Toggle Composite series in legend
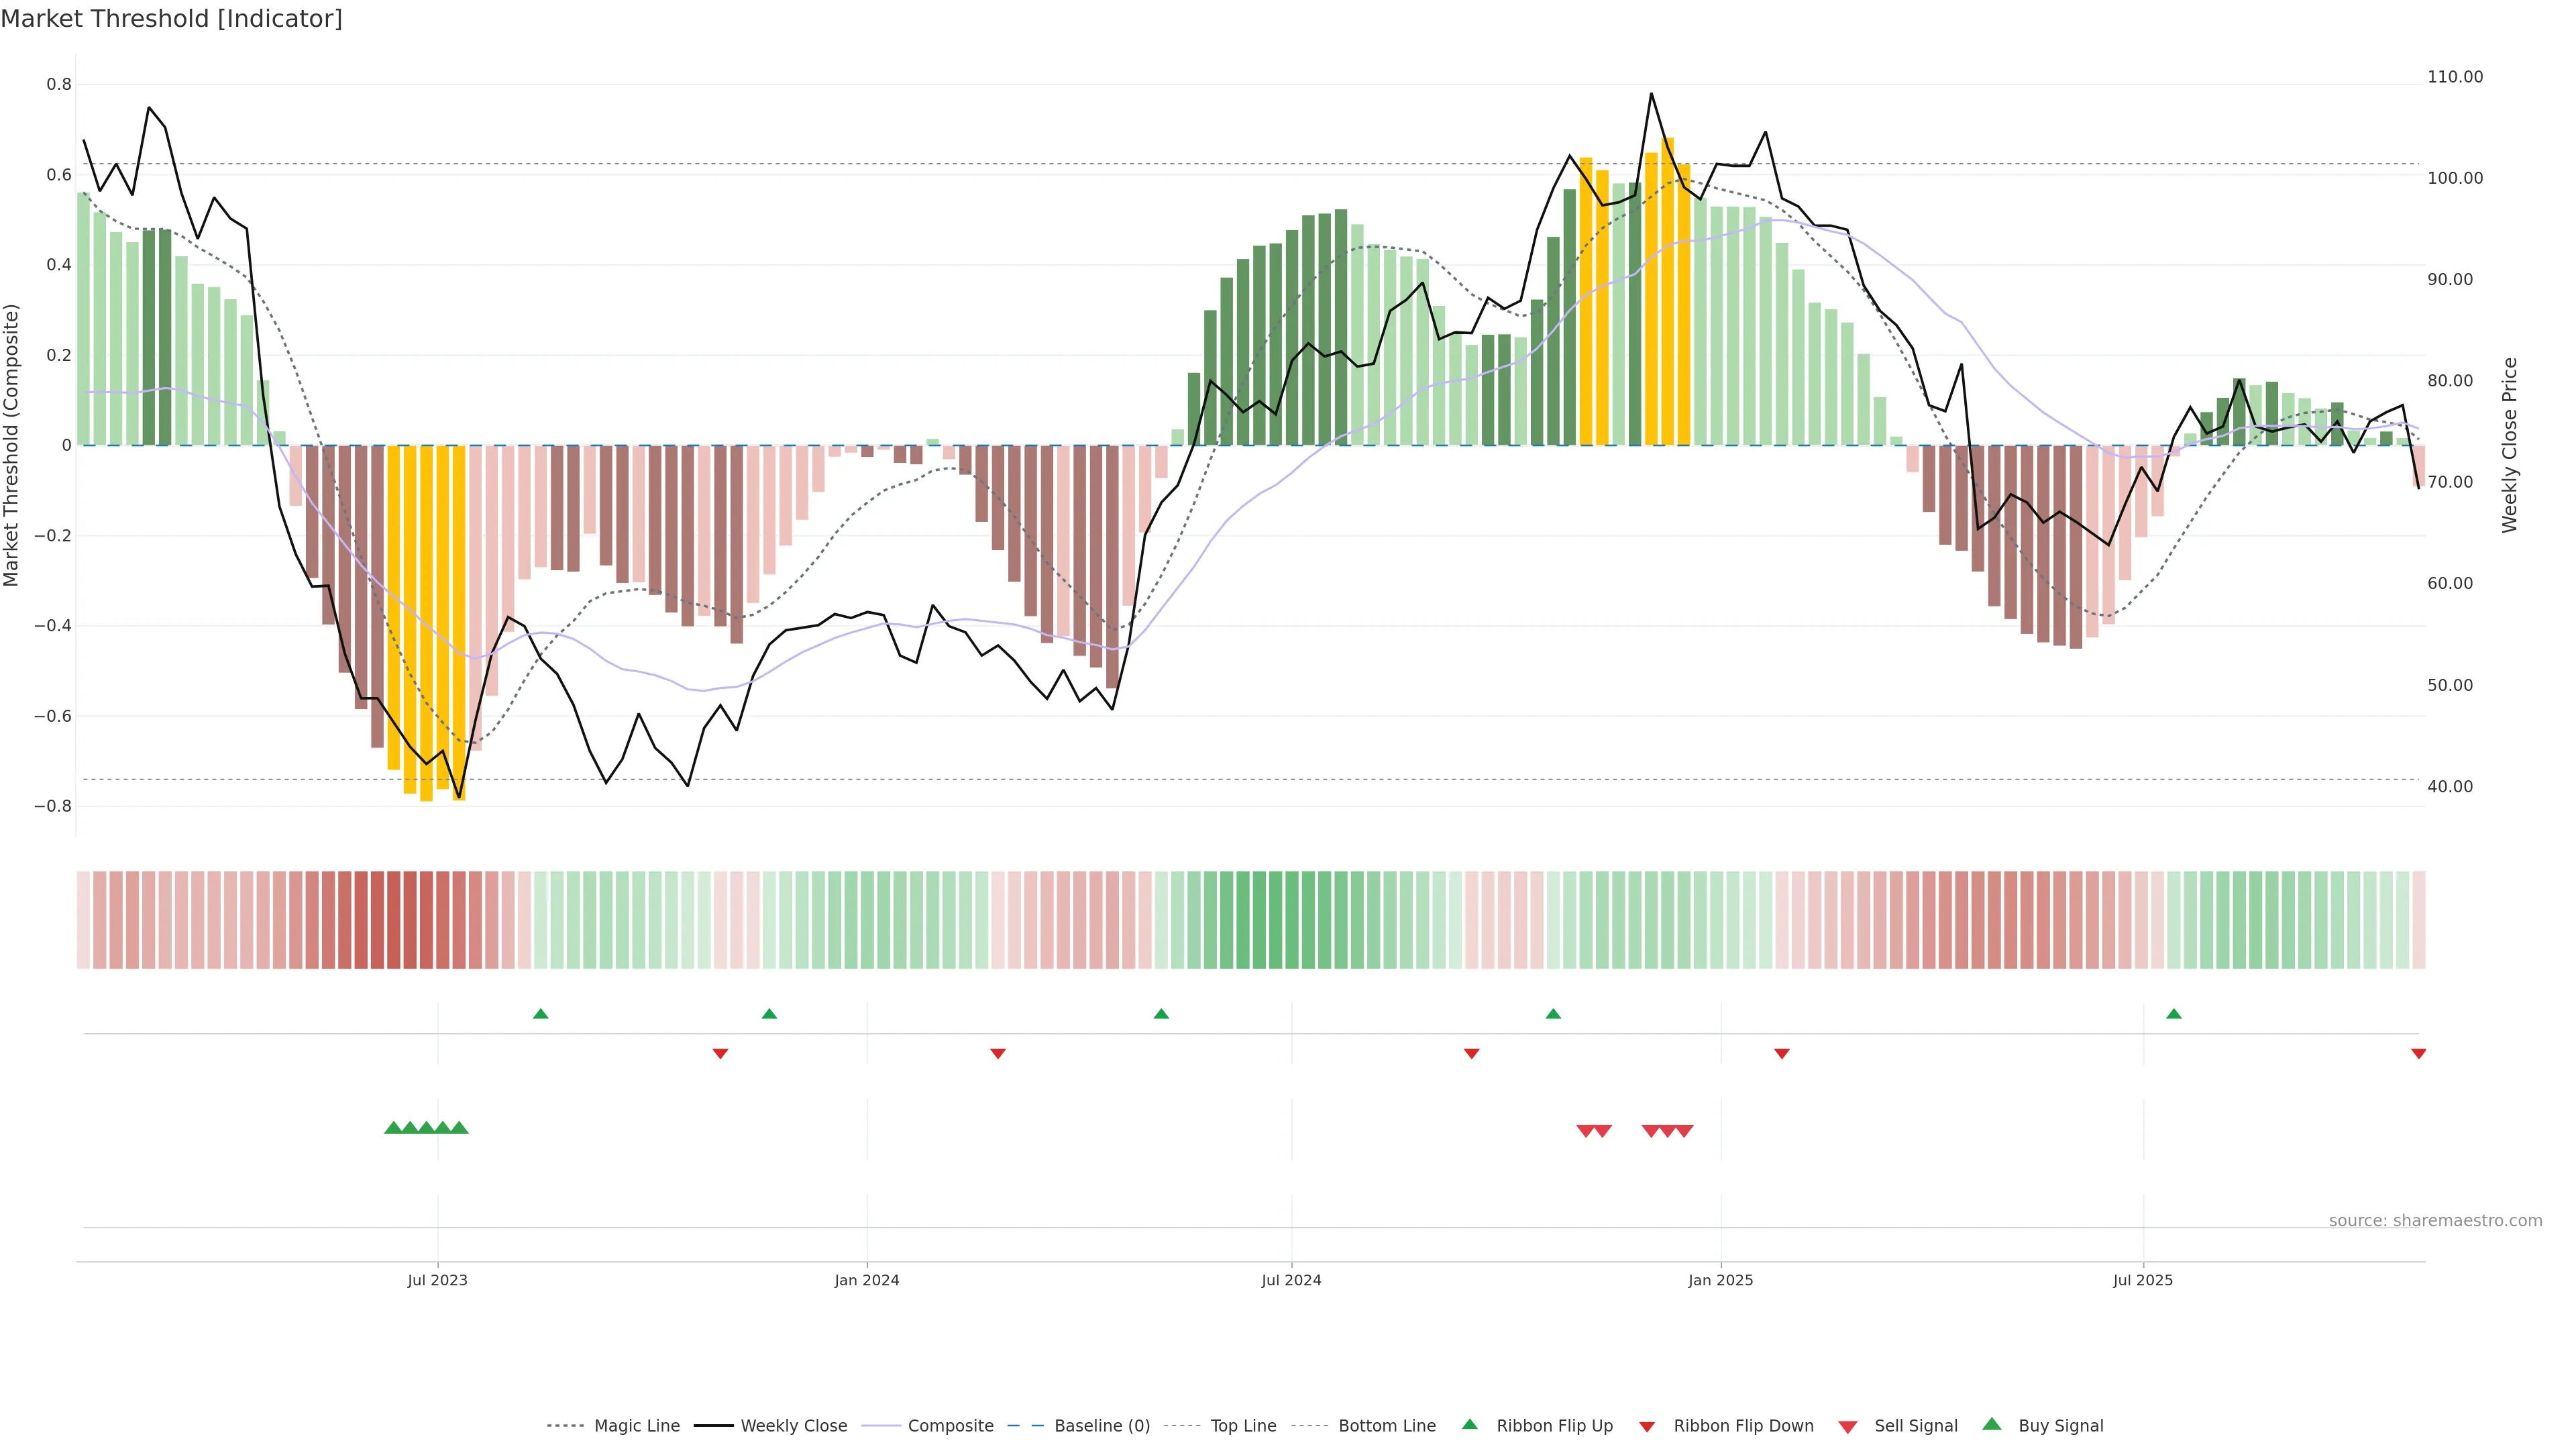This screenshot has width=2576, height=1449. click(x=950, y=1426)
